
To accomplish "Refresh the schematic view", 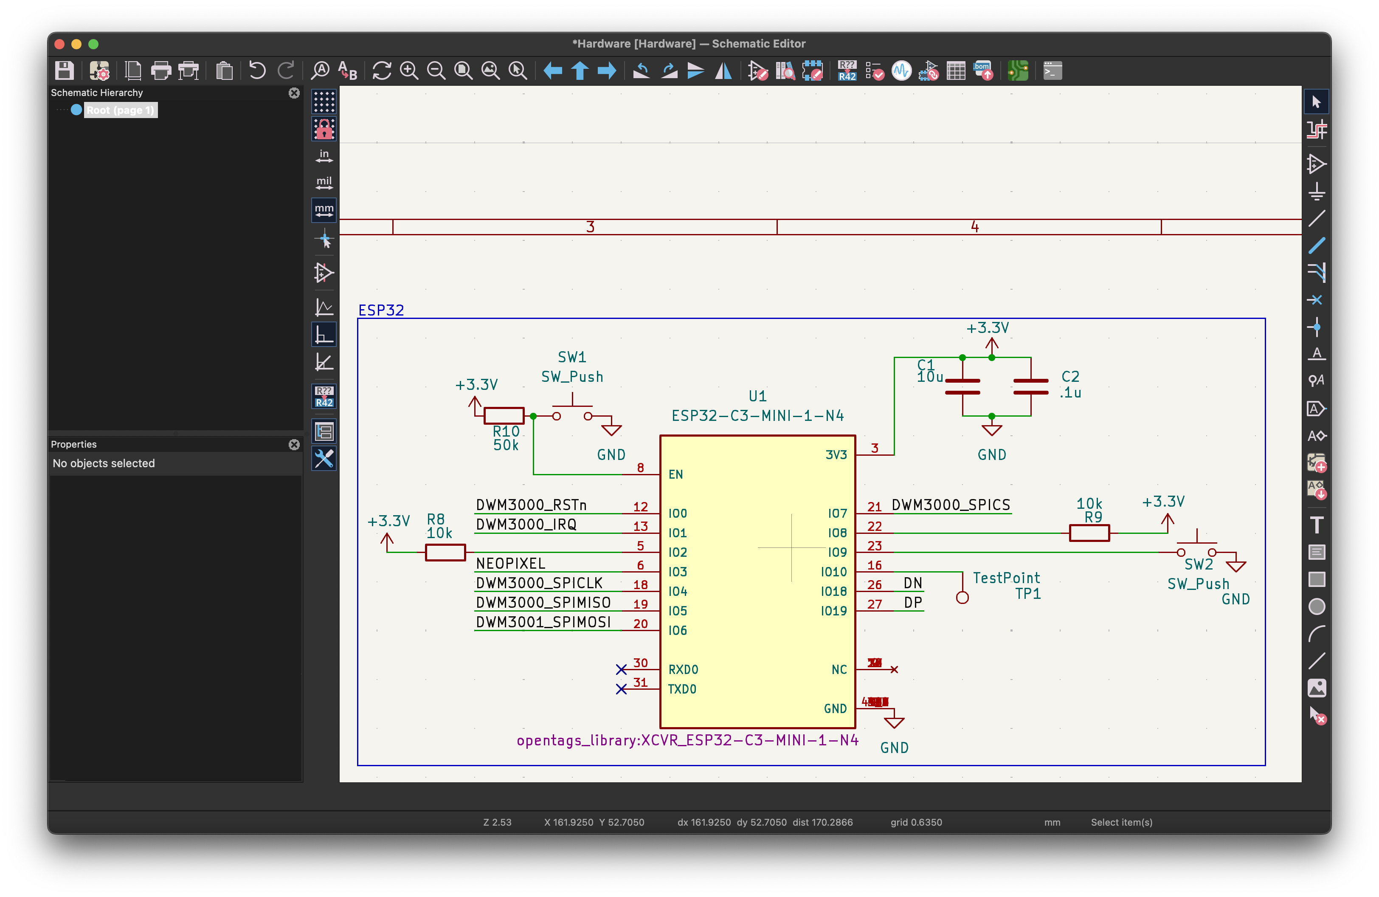I will pos(382,71).
